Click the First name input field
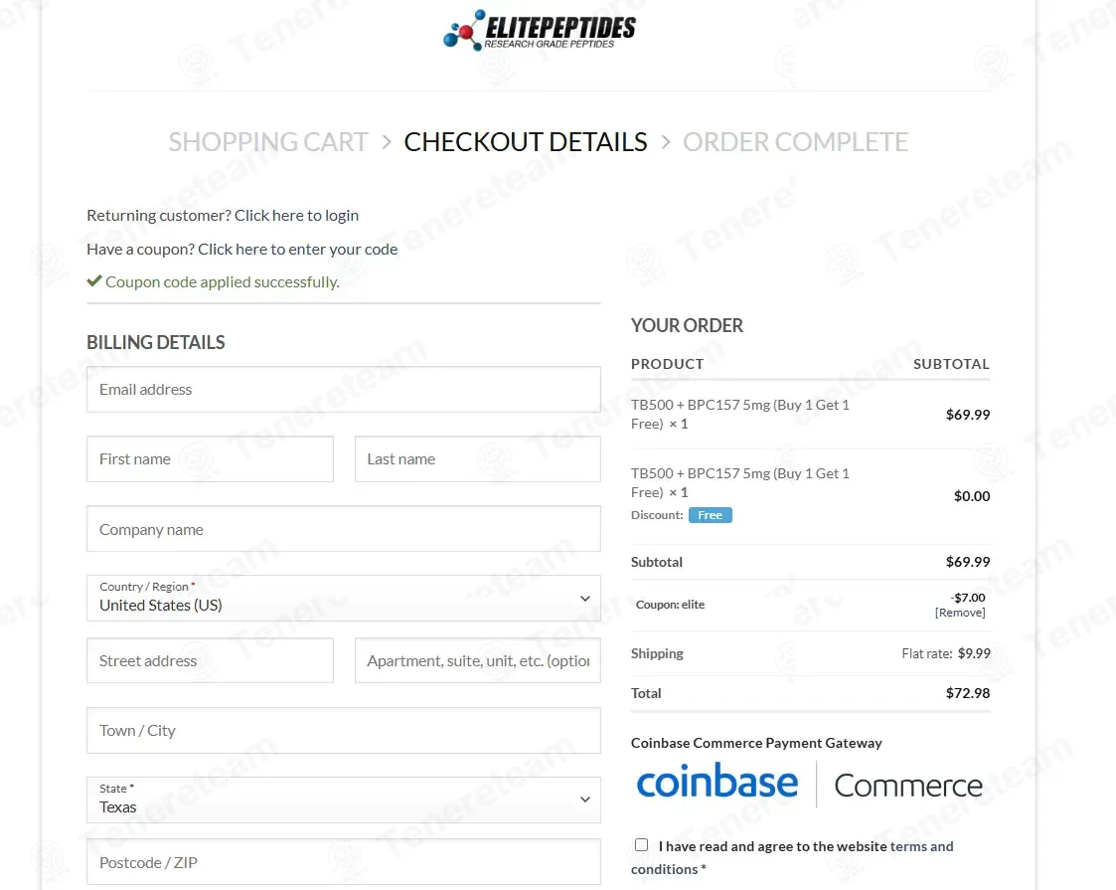The height and width of the screenshot is (890, 1116). point(210,459)
